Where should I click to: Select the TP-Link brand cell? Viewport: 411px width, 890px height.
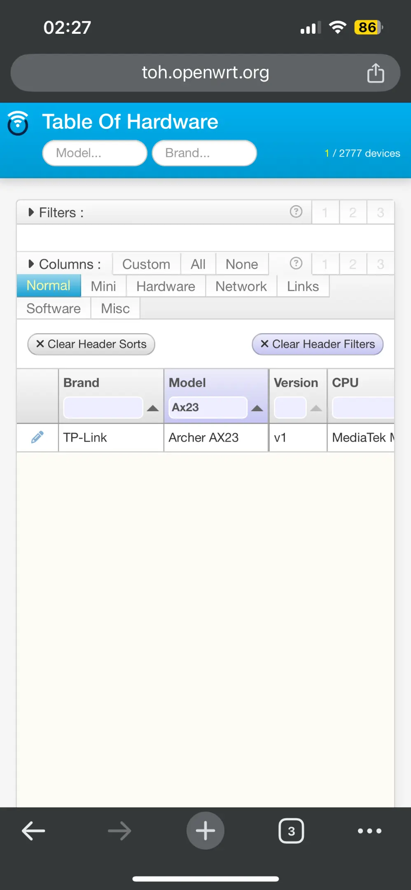[x=111, y=438]
